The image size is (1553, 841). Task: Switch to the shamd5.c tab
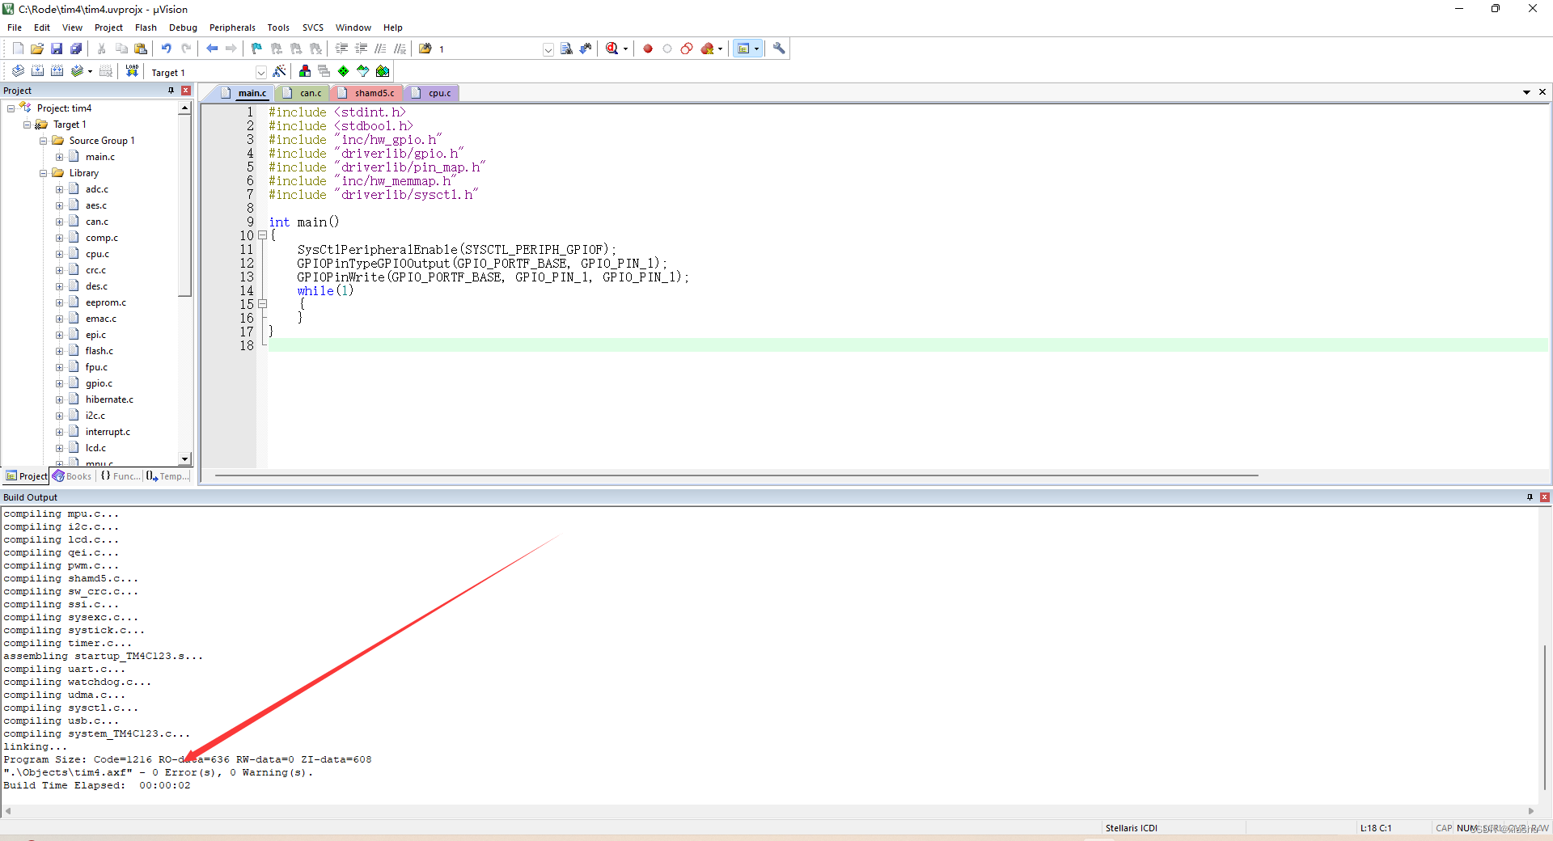(374, 92)
